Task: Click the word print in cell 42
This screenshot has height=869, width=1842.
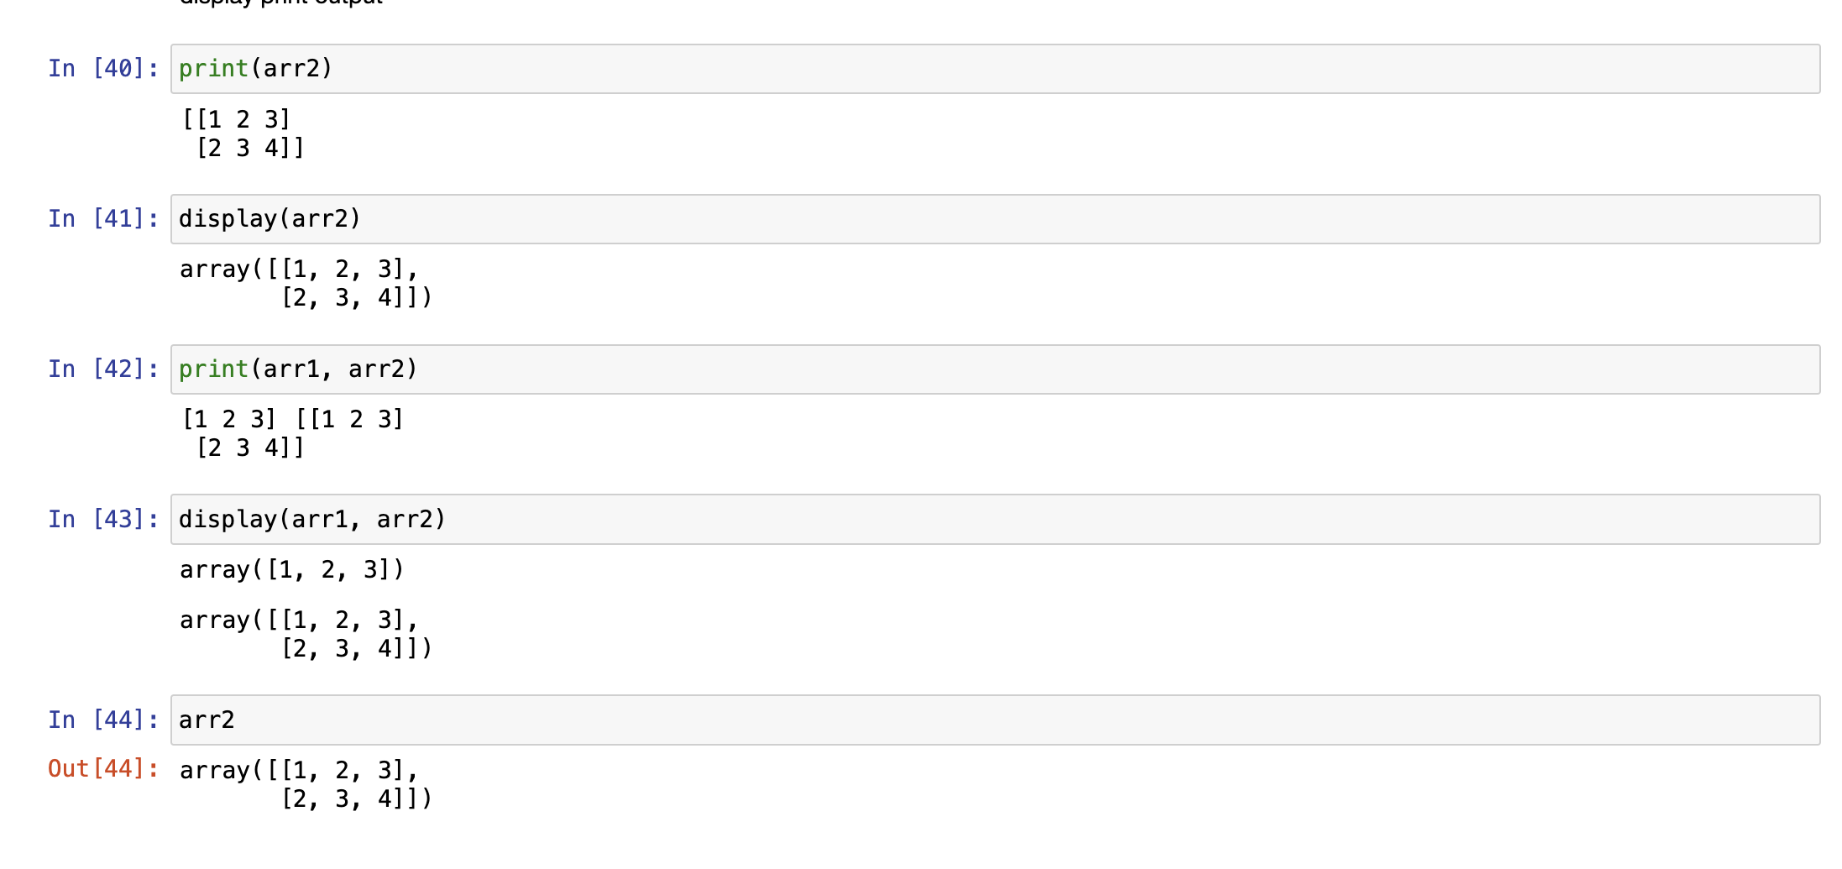Action: click(x=213, y=369)
